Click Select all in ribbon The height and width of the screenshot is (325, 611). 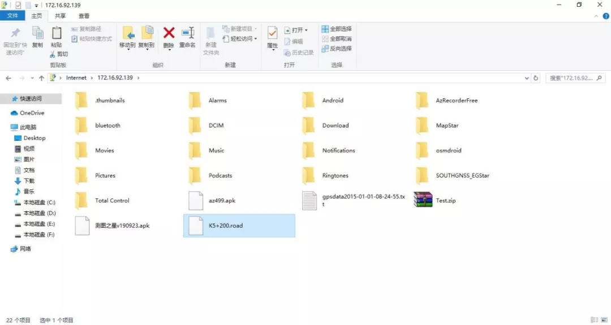pos(337,29)
